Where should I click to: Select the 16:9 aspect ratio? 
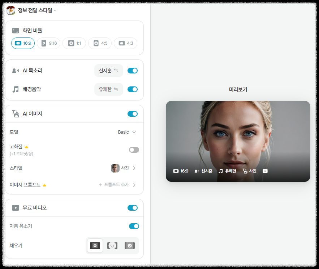coord(23,43)
